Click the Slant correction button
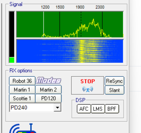The image size is (141, 133). coord(115,90)
